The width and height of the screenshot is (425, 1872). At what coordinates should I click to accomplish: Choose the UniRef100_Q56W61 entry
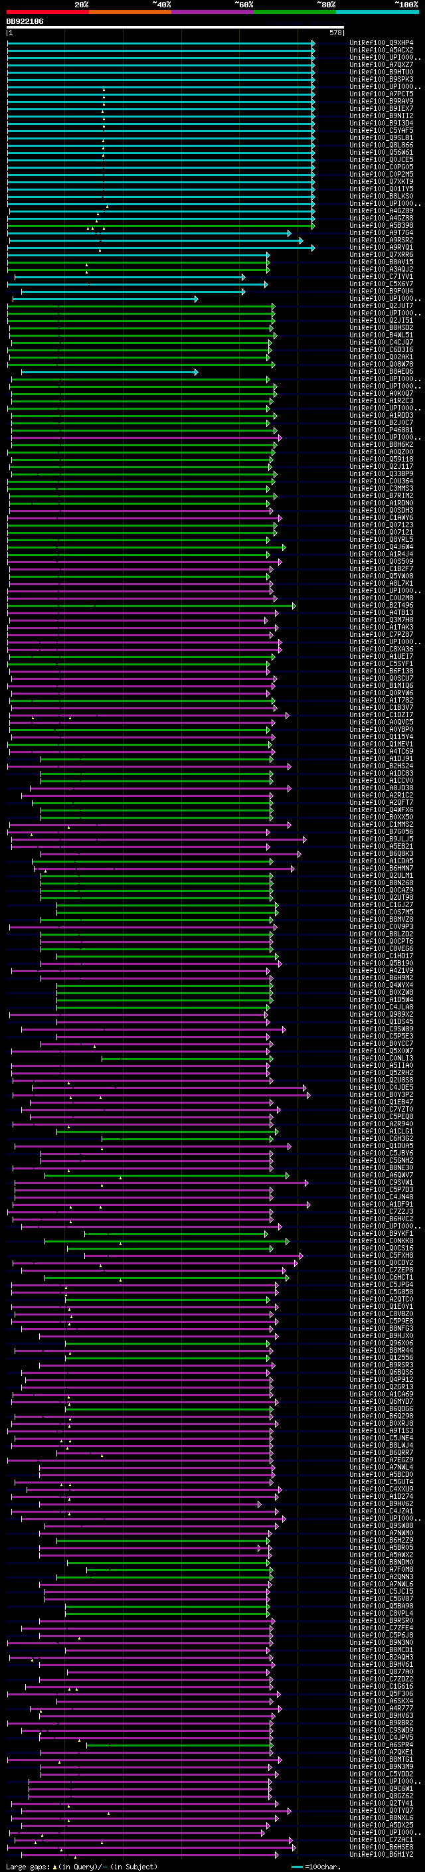tap(381, 152)
